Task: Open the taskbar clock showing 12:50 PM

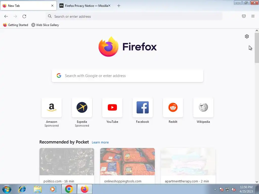Action: click(x=246, y=189)
